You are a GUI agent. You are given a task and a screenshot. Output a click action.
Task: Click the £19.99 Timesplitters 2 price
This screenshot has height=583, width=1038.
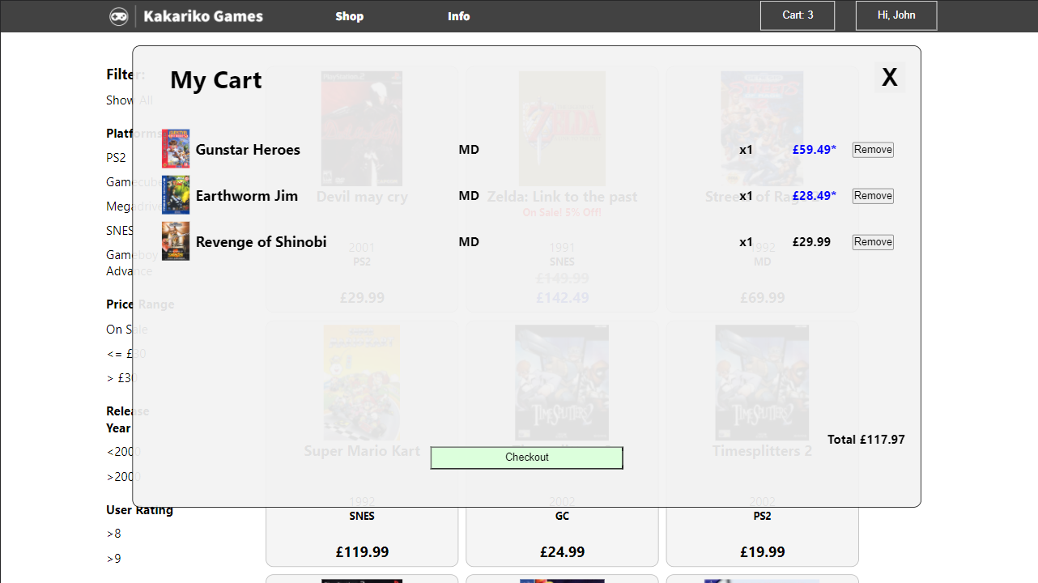click(762, 552)
